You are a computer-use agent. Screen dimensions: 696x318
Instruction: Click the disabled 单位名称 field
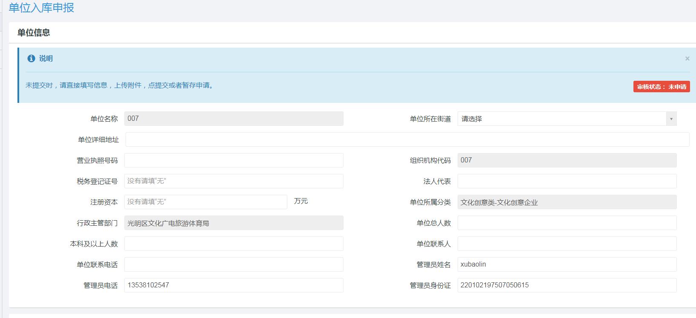click(234, 119)
